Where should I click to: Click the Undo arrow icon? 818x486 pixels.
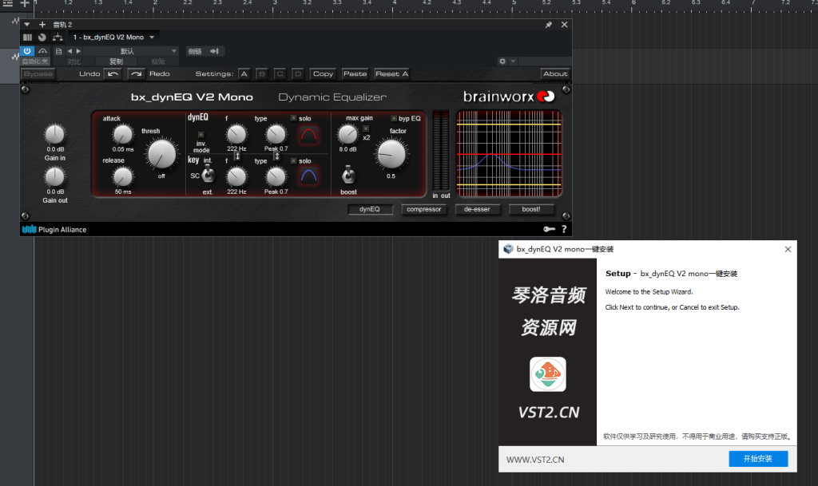[113, 74]
